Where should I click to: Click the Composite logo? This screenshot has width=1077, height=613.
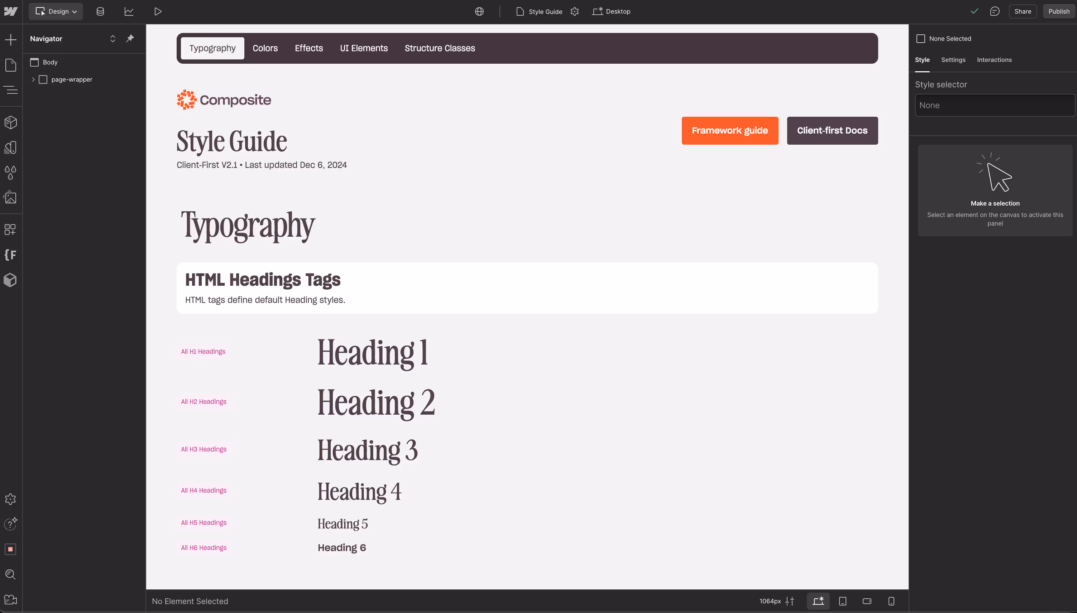click(224, 100)
